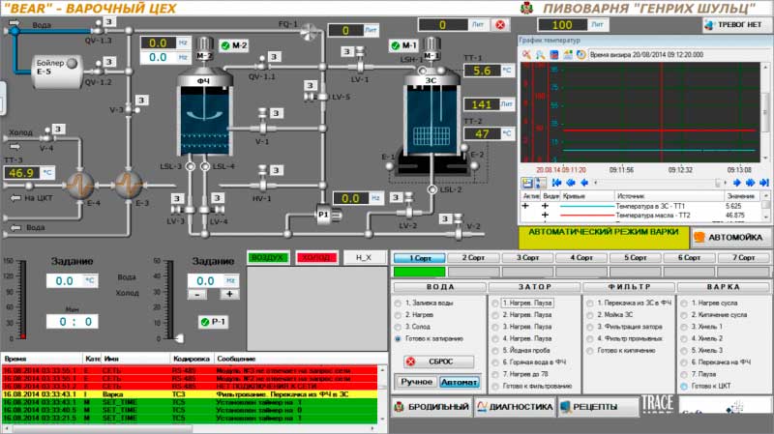This screenshot has height=434, width=774.
Task: Click valve LV-5 symbol
Action: click(x=316, y=97)
